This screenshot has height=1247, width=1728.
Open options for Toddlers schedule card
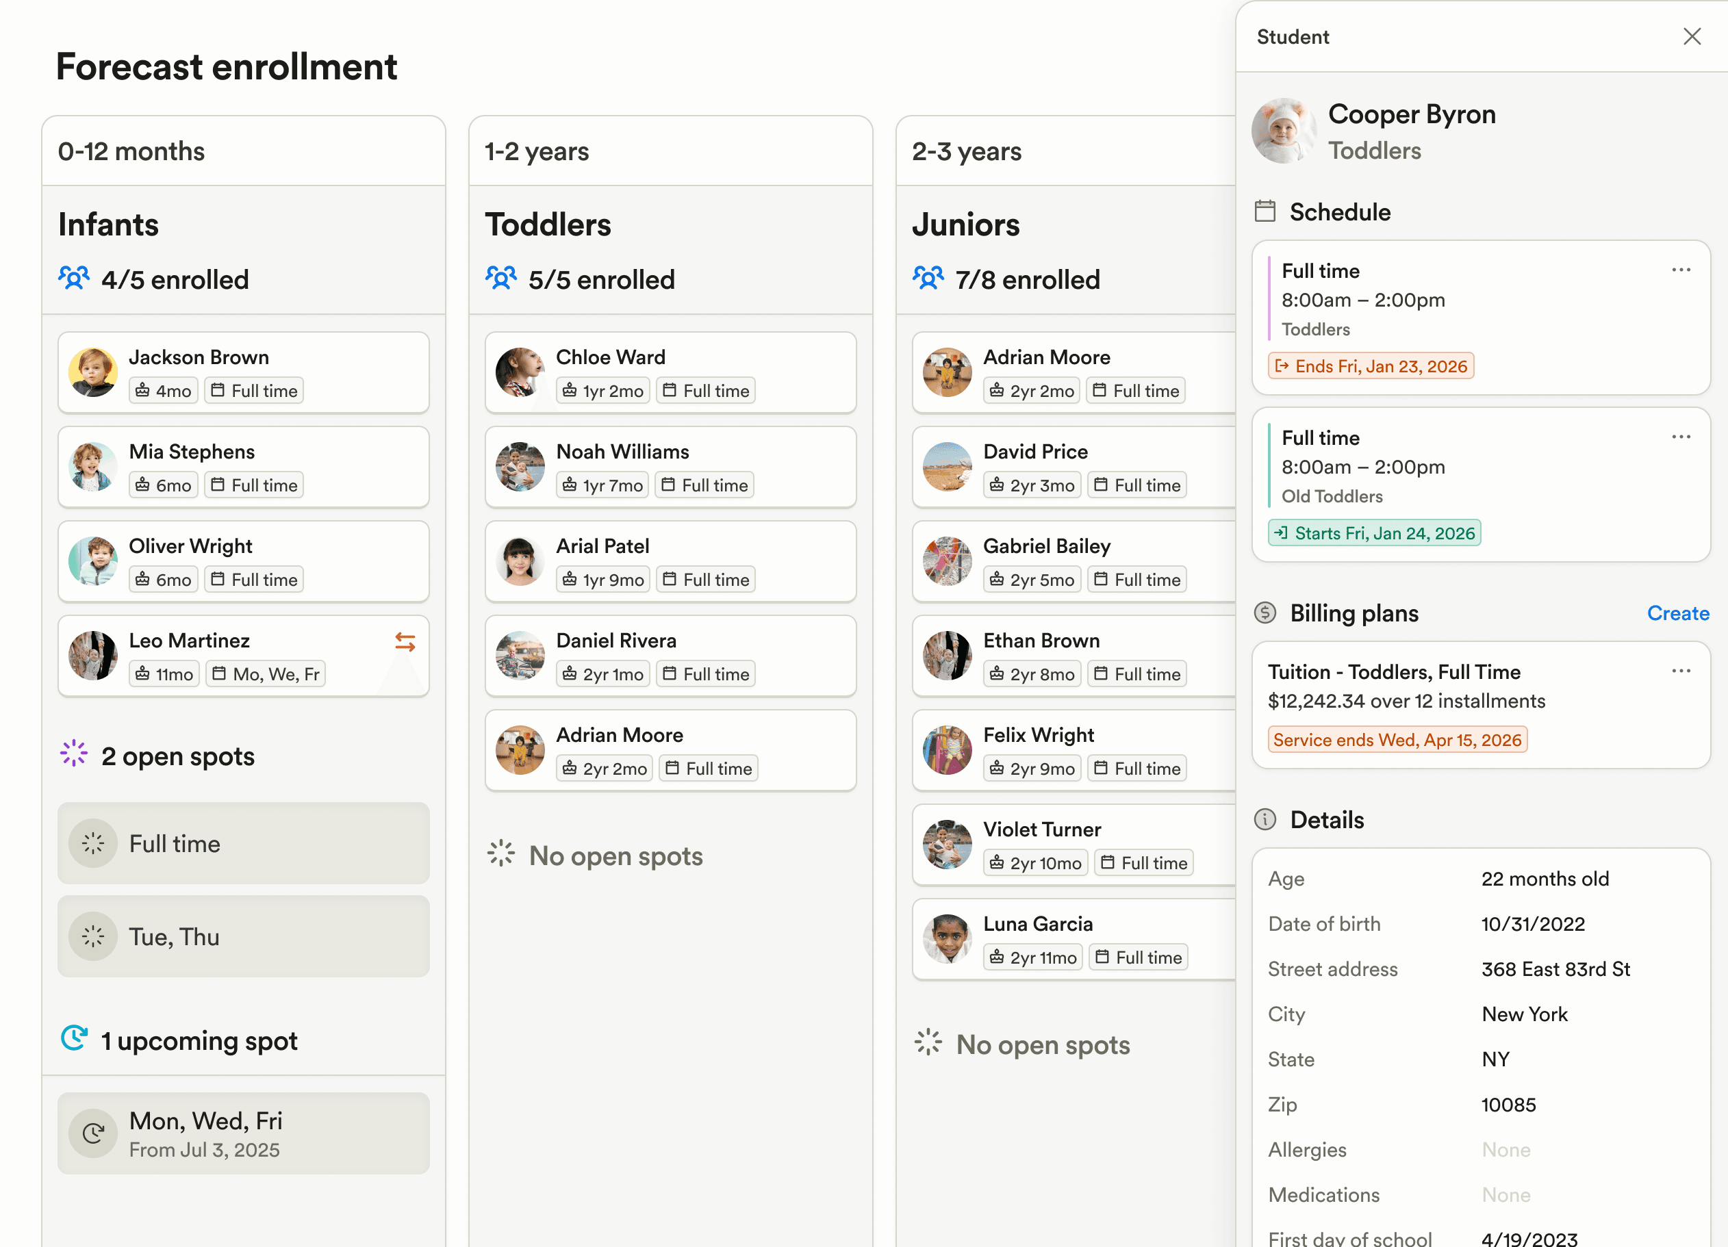(1680, 270)
